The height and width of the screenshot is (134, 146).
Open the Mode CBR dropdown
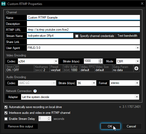138,61
